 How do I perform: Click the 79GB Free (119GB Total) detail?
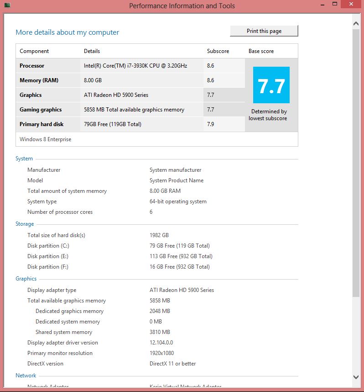pos(113,124)
